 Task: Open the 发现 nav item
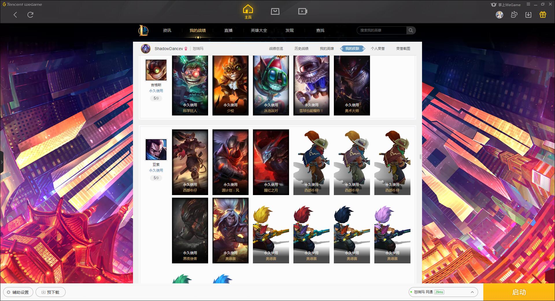290,30
